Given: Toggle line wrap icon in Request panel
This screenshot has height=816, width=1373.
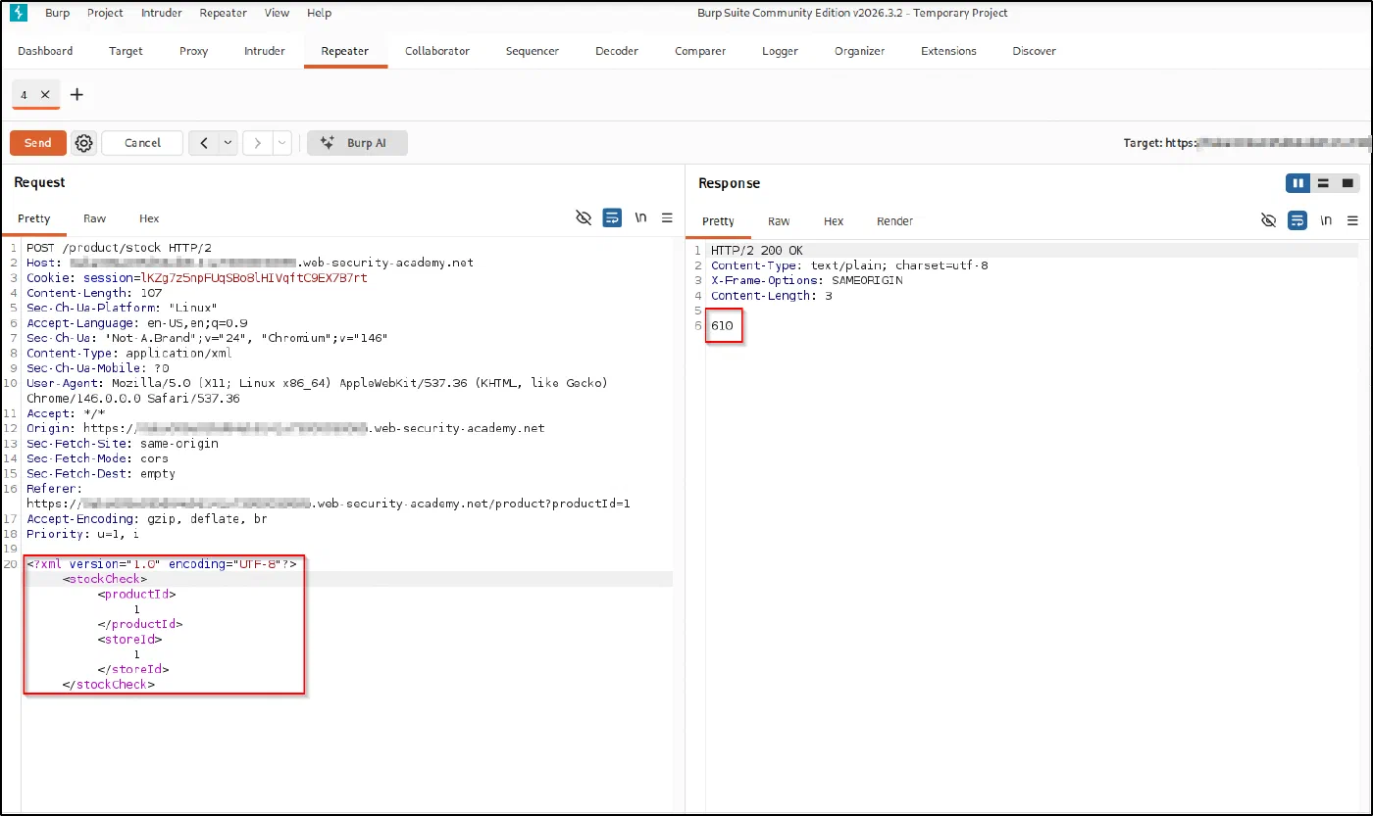Looking at the screenshot, I should pyautogui.click(x=612, y=218).
